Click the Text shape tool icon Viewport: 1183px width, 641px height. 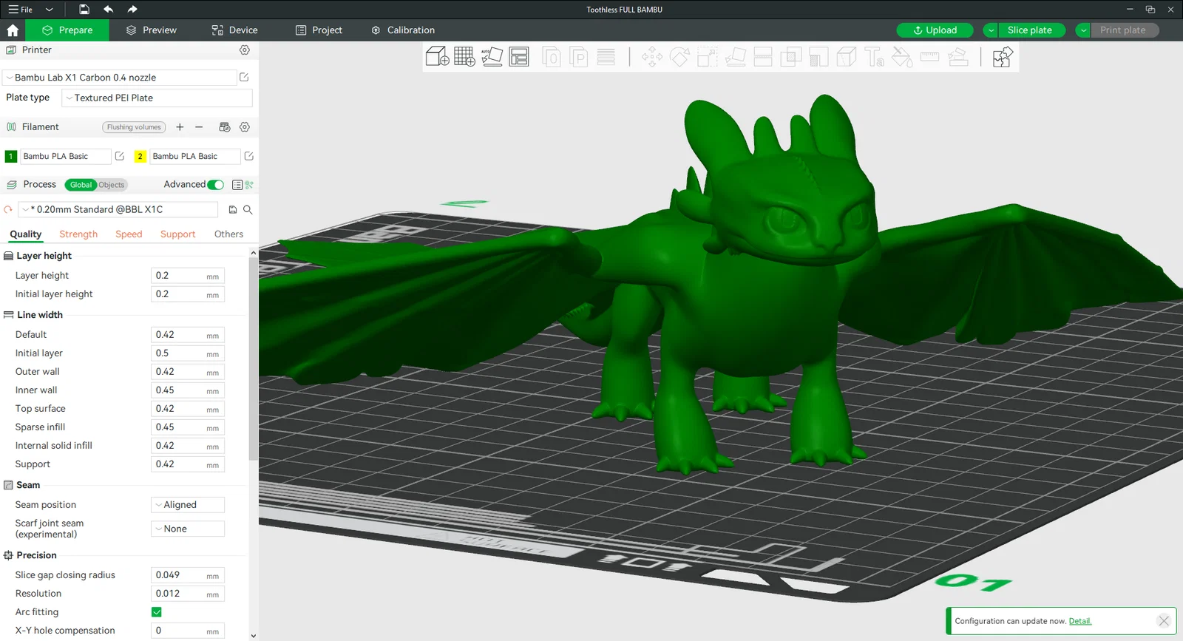click(874, 57)
